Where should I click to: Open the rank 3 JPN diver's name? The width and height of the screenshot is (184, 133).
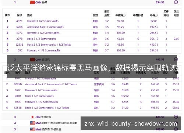click(46, 117)
